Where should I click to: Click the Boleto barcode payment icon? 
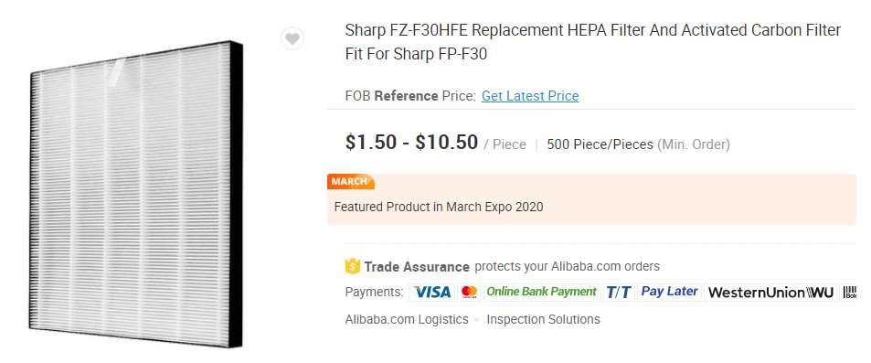pos(850,293)
